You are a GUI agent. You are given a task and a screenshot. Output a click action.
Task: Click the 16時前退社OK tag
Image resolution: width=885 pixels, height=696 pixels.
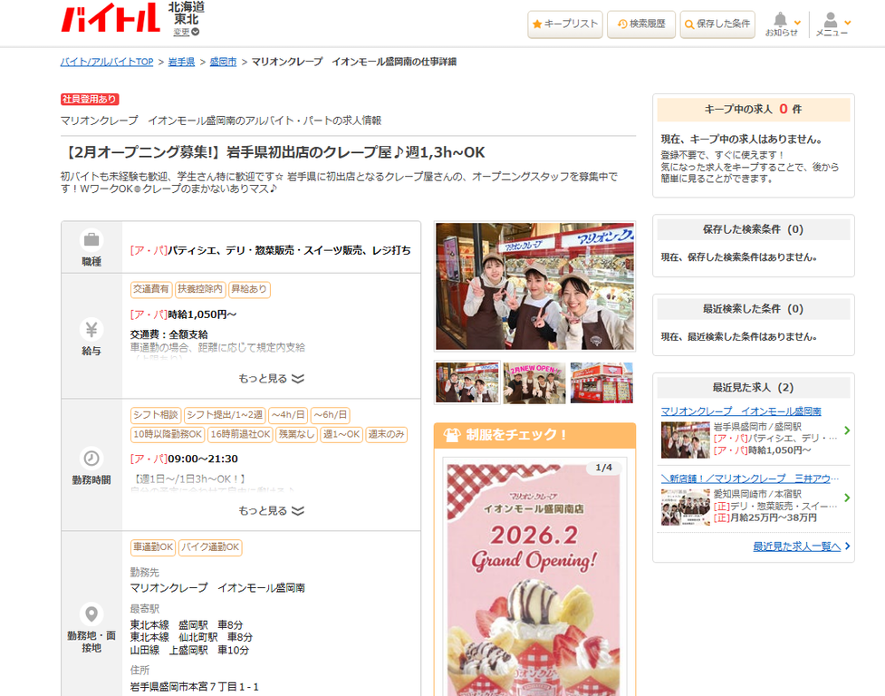tap(240, 435)
